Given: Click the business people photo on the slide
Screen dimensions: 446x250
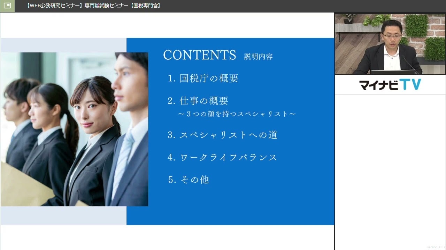Looking at the screenshot, I should click(x=74, y=129).
